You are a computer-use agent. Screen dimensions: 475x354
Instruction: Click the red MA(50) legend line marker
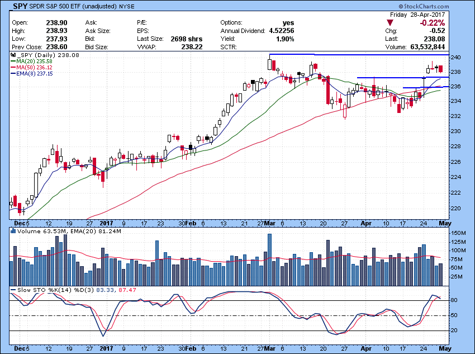tap(13, 67)
